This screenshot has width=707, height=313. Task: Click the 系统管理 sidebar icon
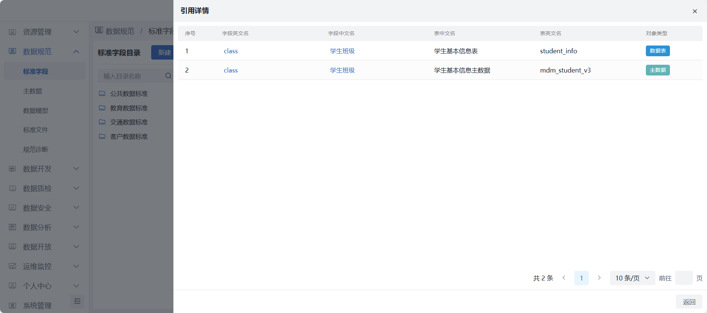point(13,306)
